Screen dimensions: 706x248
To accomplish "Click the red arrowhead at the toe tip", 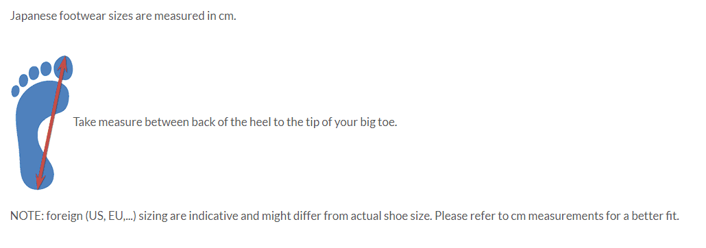I will coord(64,63).
